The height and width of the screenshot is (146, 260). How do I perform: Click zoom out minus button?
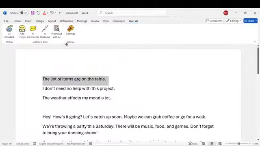(226, 144)
